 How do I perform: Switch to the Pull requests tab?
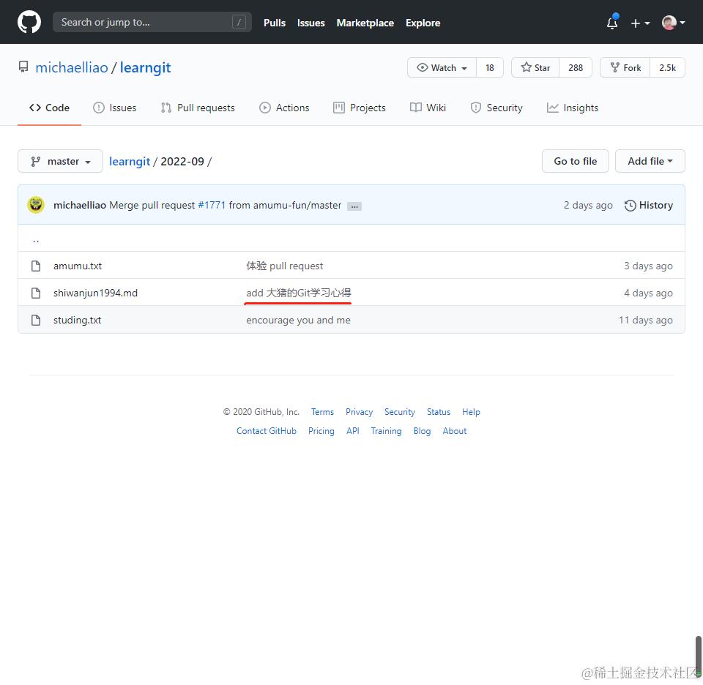[x=198, y=108]
